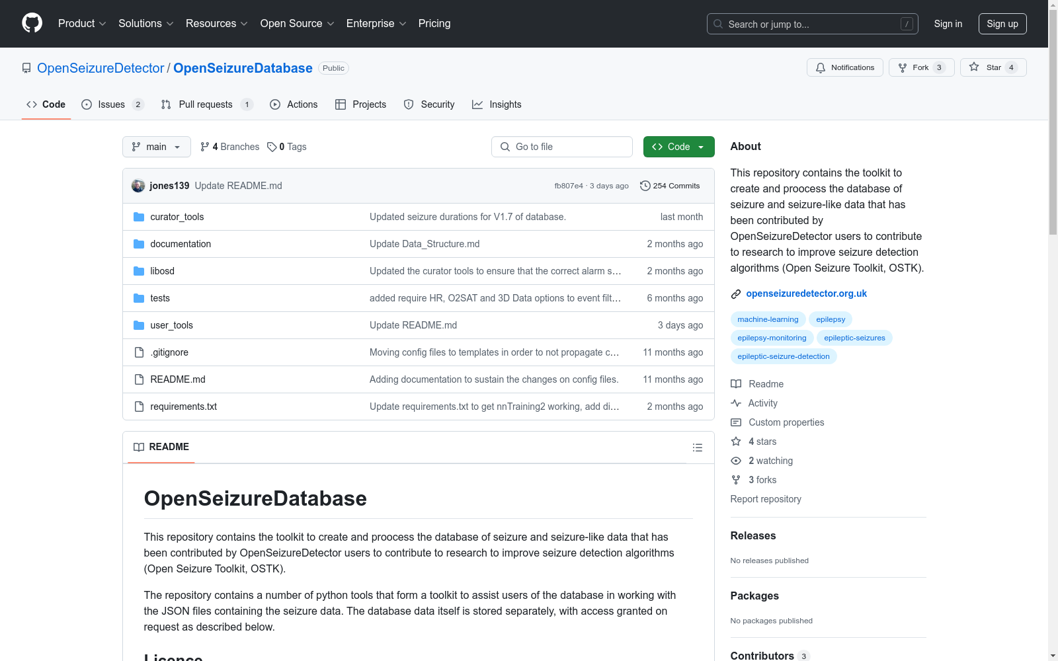1058x661 pixels.
Task: Click the libosd folder icon
Action: pyautogui.click(x=139, y=271)
